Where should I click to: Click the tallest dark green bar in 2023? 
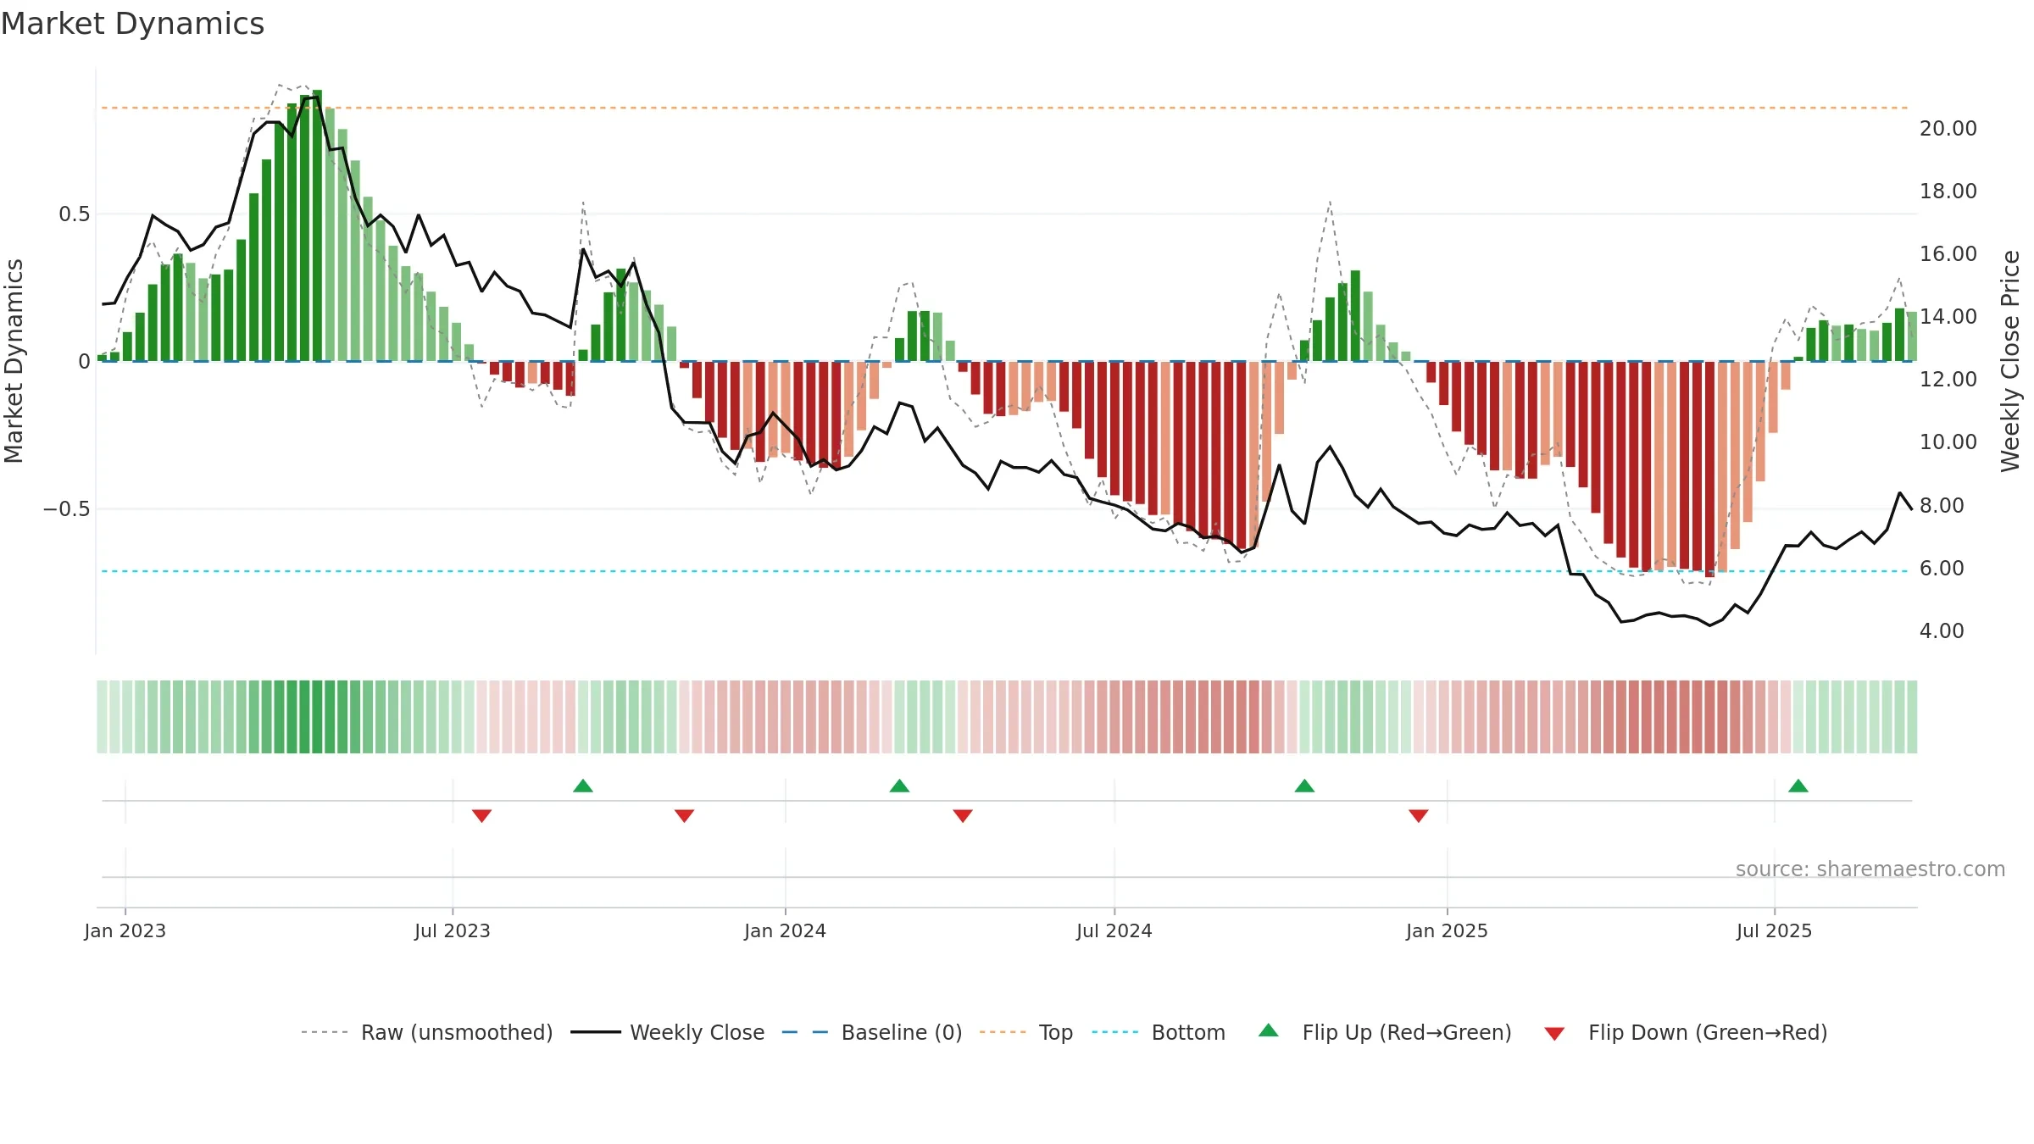[317, 225]
